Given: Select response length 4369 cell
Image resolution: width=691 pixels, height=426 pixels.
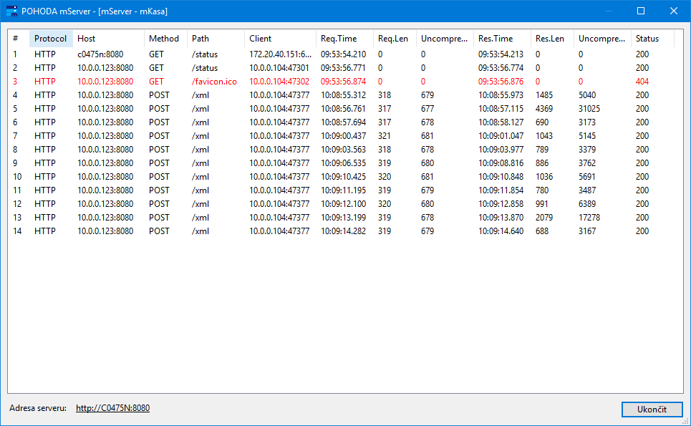Looking at the screenshot, I should 544,109.
